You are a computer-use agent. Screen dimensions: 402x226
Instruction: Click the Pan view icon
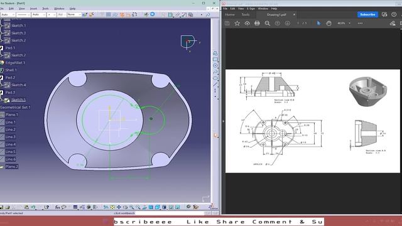pos(119,207)
